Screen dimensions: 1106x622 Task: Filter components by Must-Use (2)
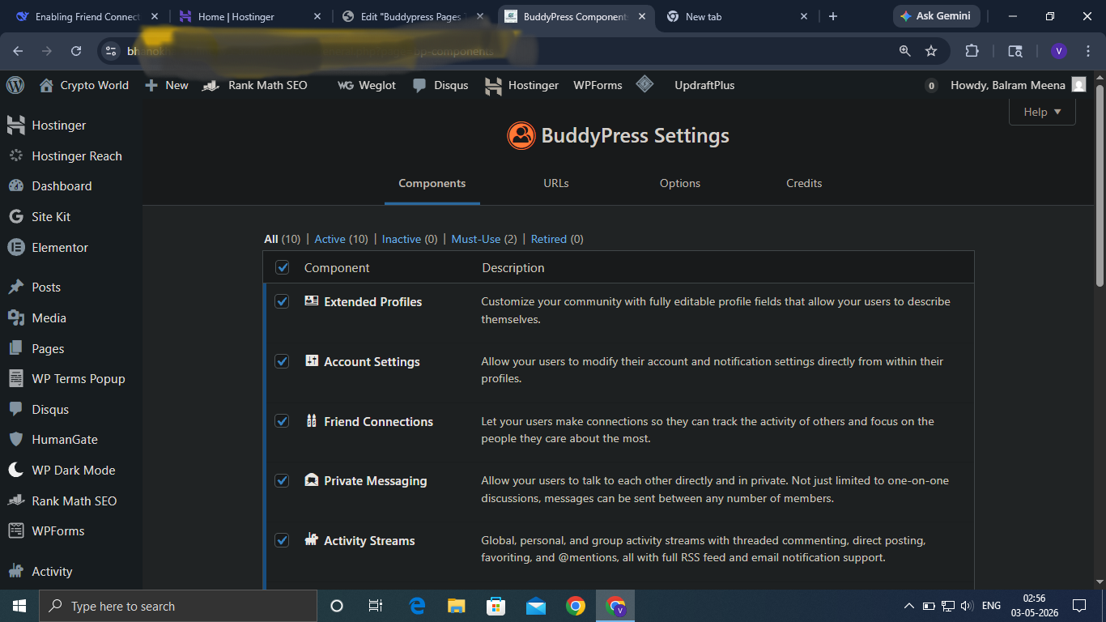(484, 239)
